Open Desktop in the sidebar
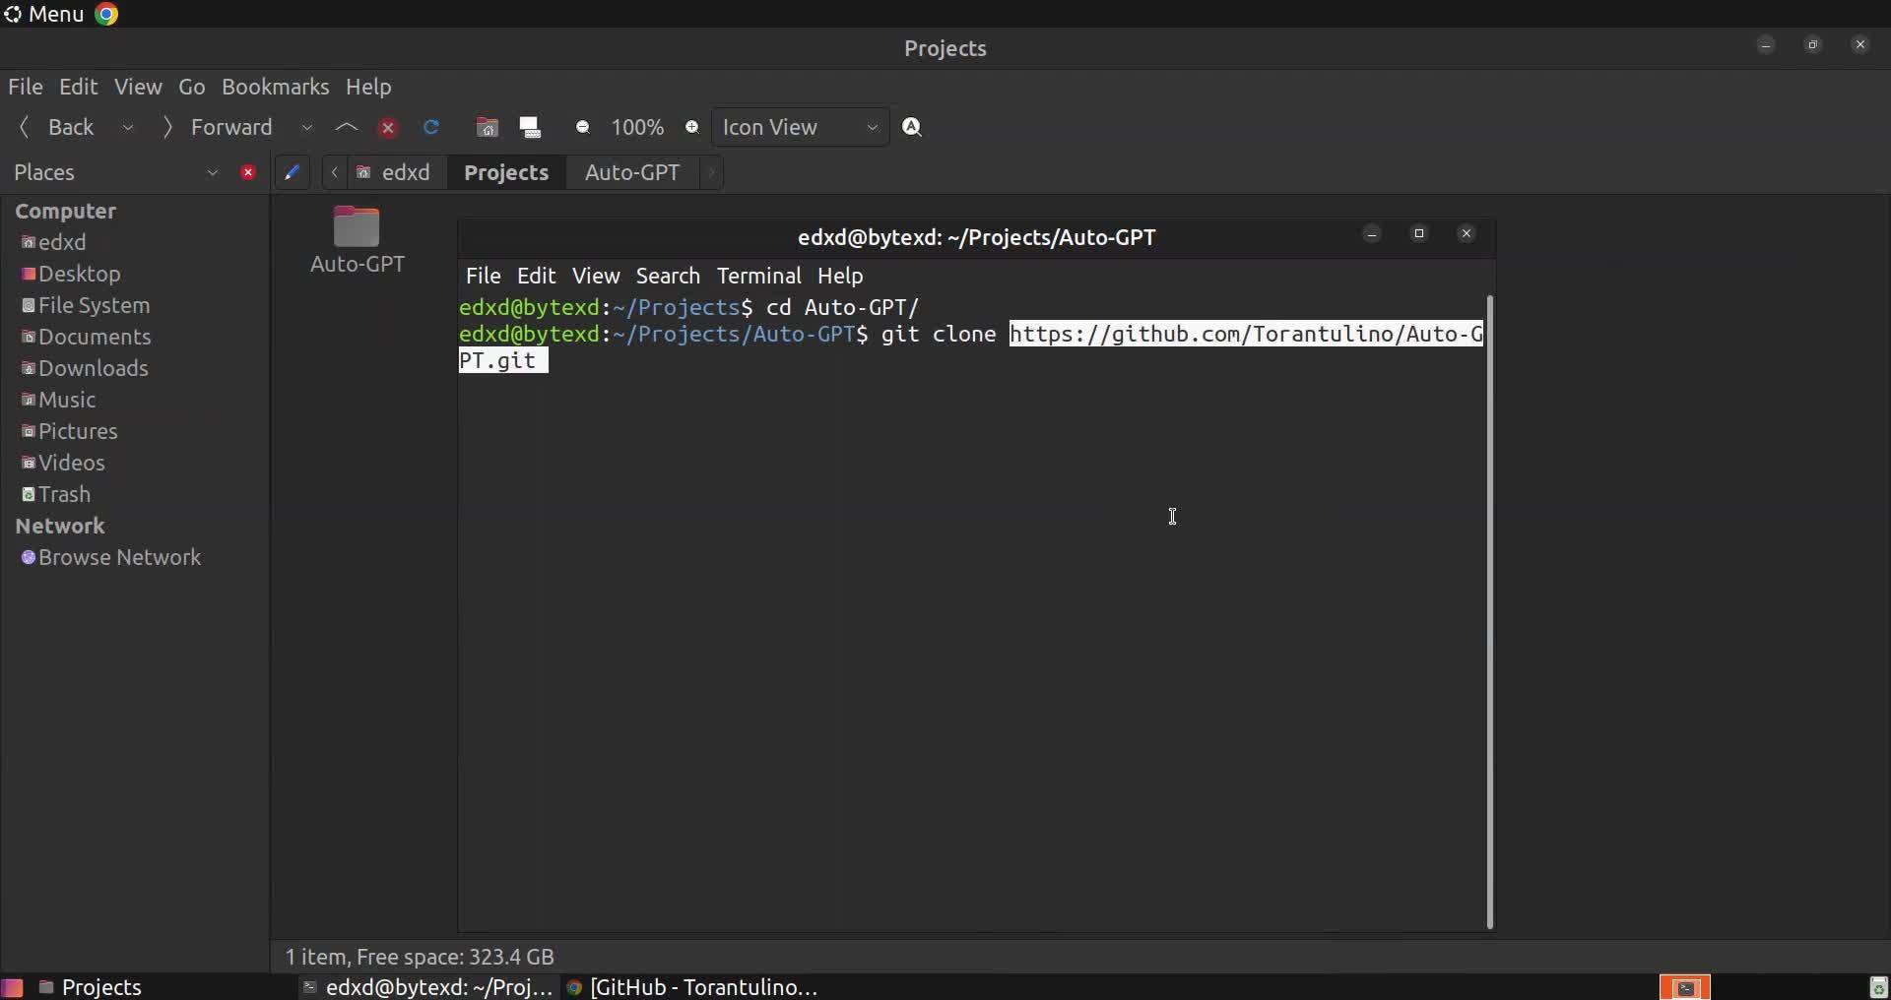Image resolution: width=1891 pixels, height=1000 pixels. [79, 274]
